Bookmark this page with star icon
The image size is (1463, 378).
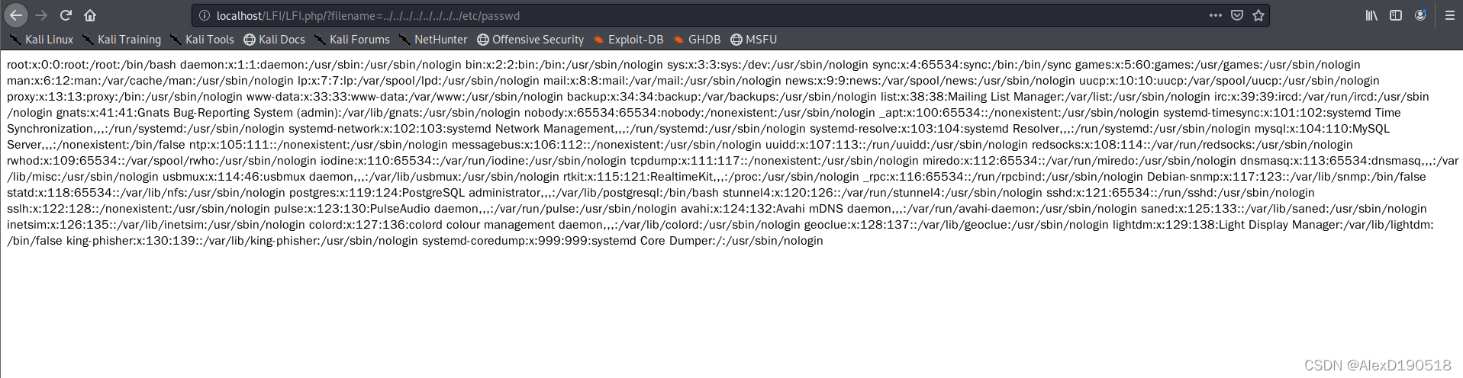click(x=1258, y=15)
